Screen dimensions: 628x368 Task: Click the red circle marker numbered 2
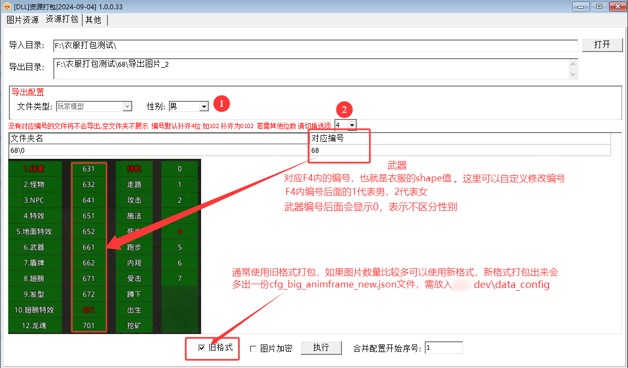344,110
